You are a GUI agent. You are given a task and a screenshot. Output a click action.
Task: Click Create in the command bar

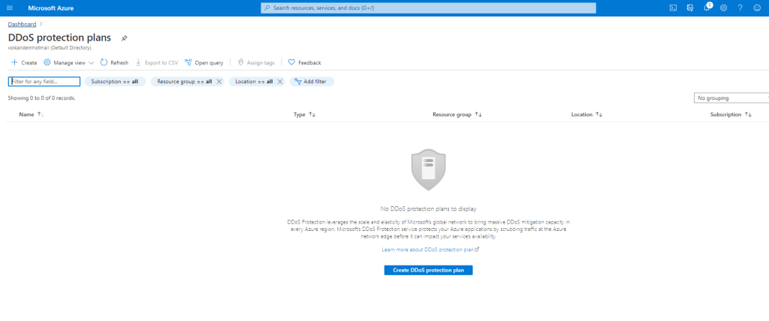[24, 62]
